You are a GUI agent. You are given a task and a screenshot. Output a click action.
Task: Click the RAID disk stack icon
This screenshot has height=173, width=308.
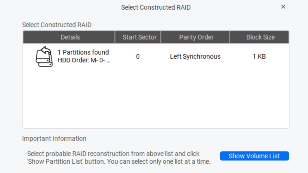click(x=44, y=56)
